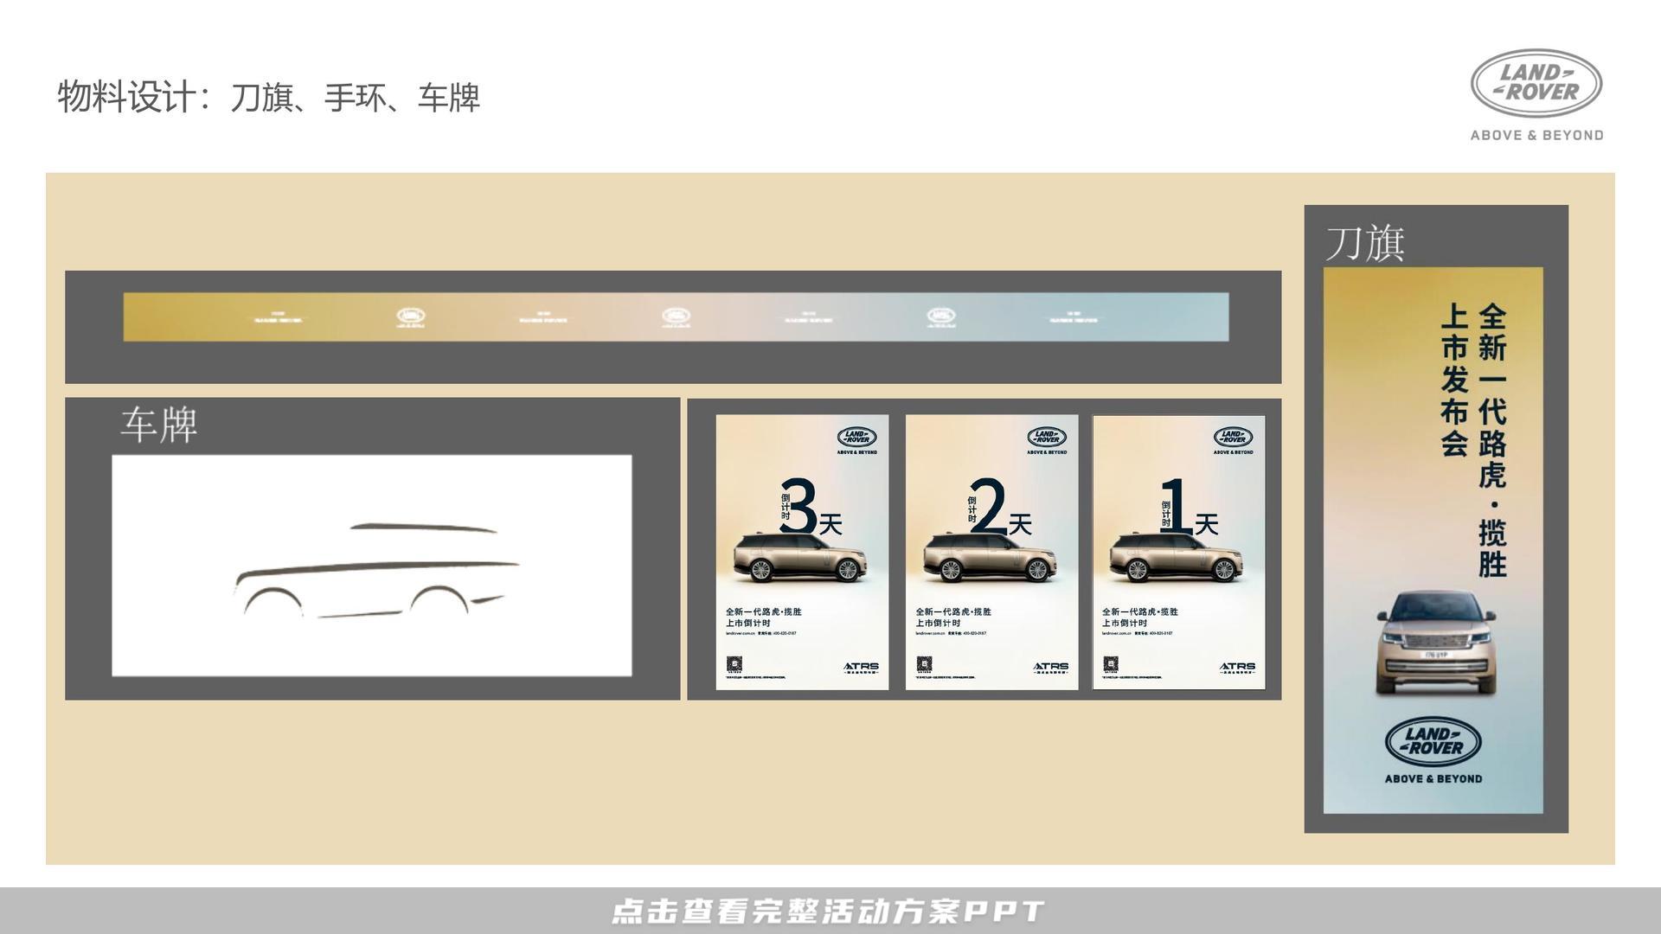Click the 刀旗 label text
The image size is (1661, 934).
click(1365, 243)
